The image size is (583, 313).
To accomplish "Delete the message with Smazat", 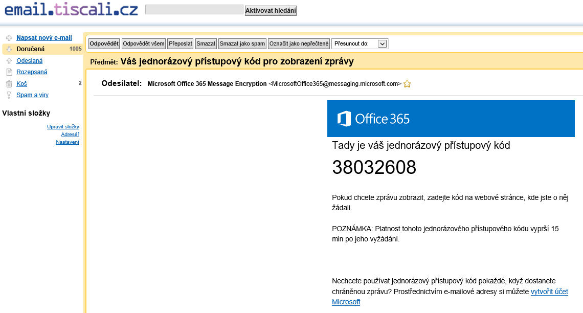I will [206, 44].
